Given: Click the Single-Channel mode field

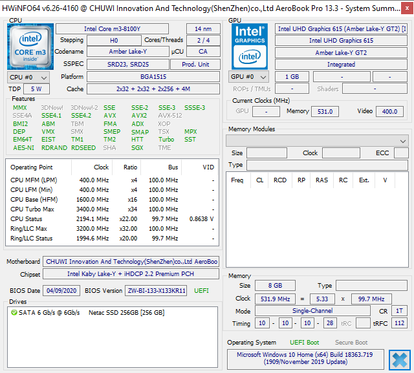Looking at the screenshot, I should tap(312, 311).
